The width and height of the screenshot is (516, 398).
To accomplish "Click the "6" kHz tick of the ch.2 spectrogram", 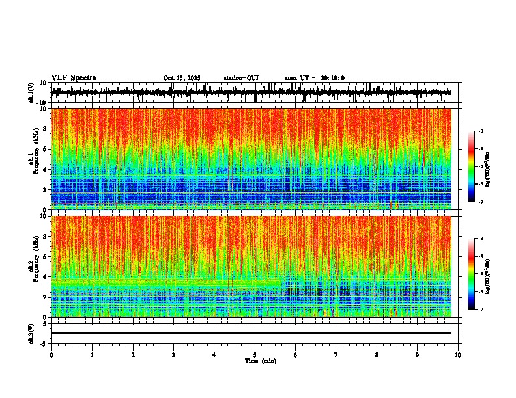I will (45, 257).
